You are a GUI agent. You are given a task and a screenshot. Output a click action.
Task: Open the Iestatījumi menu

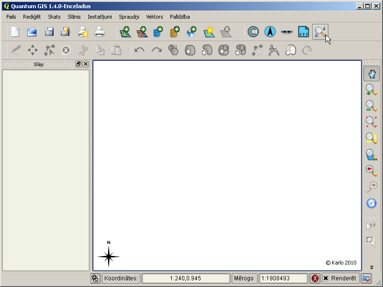[100, 17]
